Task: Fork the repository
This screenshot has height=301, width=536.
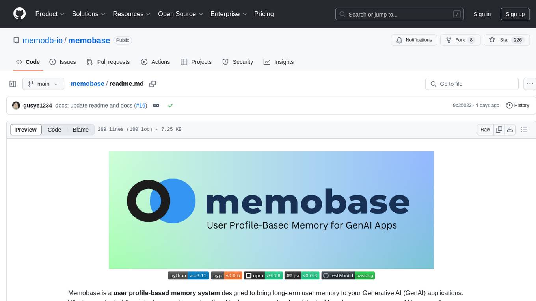Action: click(x=460, y=40)
